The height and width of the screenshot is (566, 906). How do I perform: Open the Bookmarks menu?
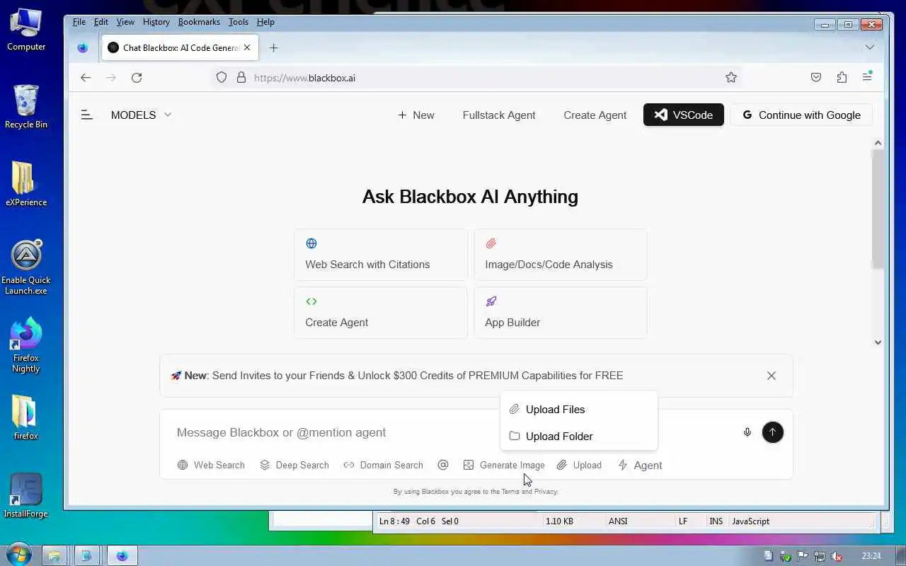coord(199,22)
